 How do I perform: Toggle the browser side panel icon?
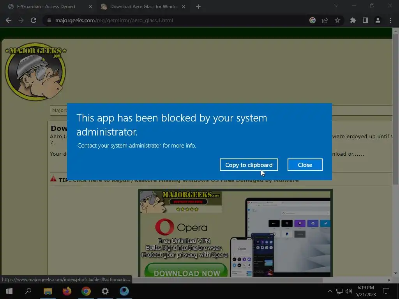(365, 20)
